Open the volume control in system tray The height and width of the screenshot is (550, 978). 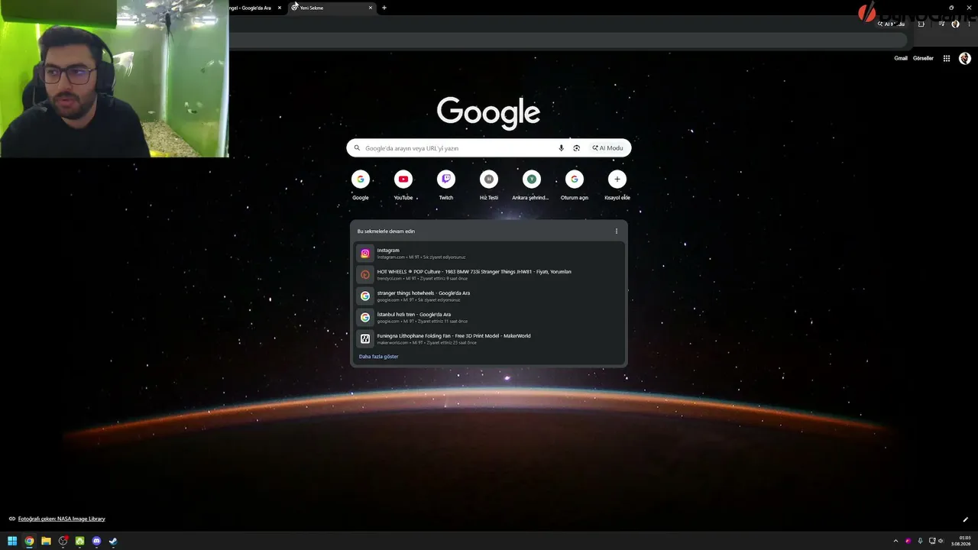941,541
